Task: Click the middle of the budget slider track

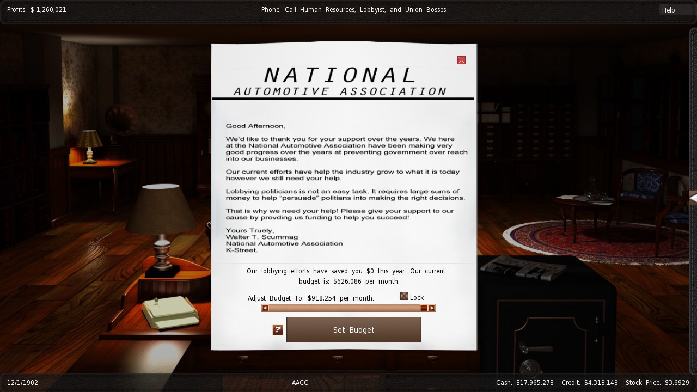Action: (348, 308)
